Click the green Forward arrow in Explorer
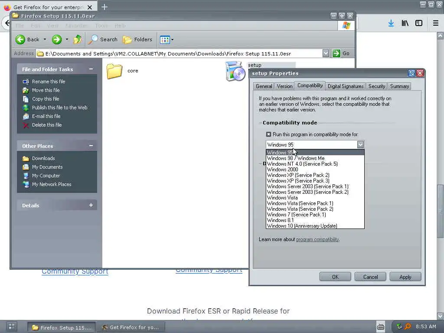This screenshot has width=444, height=333. coord(57,39)
